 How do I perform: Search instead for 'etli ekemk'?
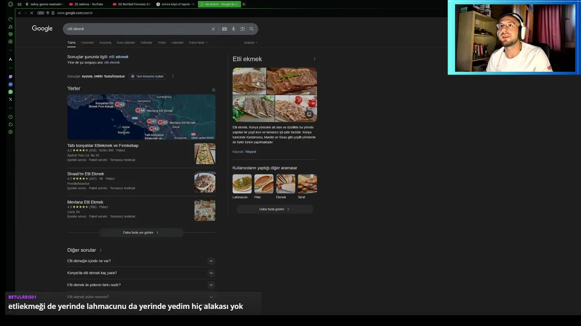112,62
